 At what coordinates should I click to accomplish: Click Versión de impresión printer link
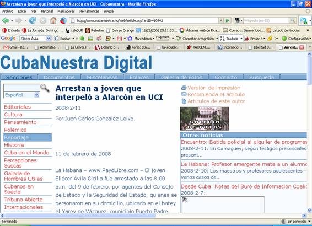tap(211, 88)
